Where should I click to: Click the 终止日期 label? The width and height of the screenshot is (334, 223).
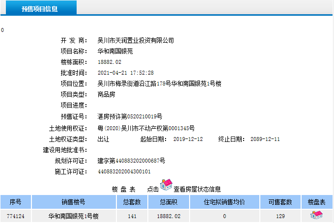[x=231, y=139]
